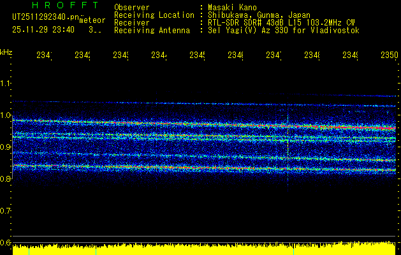Click the 2350 time axis marker
Image resolution: width=401 pixels, height=255 pixels.
tap(389, 56)
